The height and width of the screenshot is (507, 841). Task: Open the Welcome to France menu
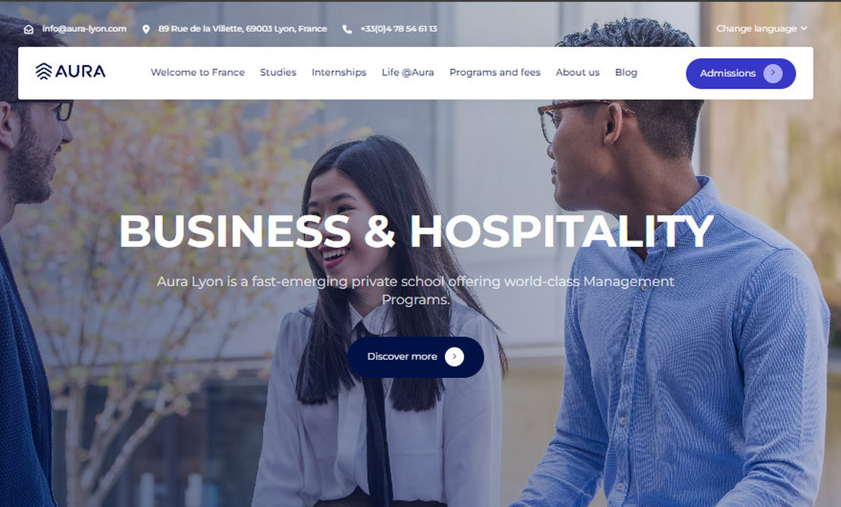(198, 73)
